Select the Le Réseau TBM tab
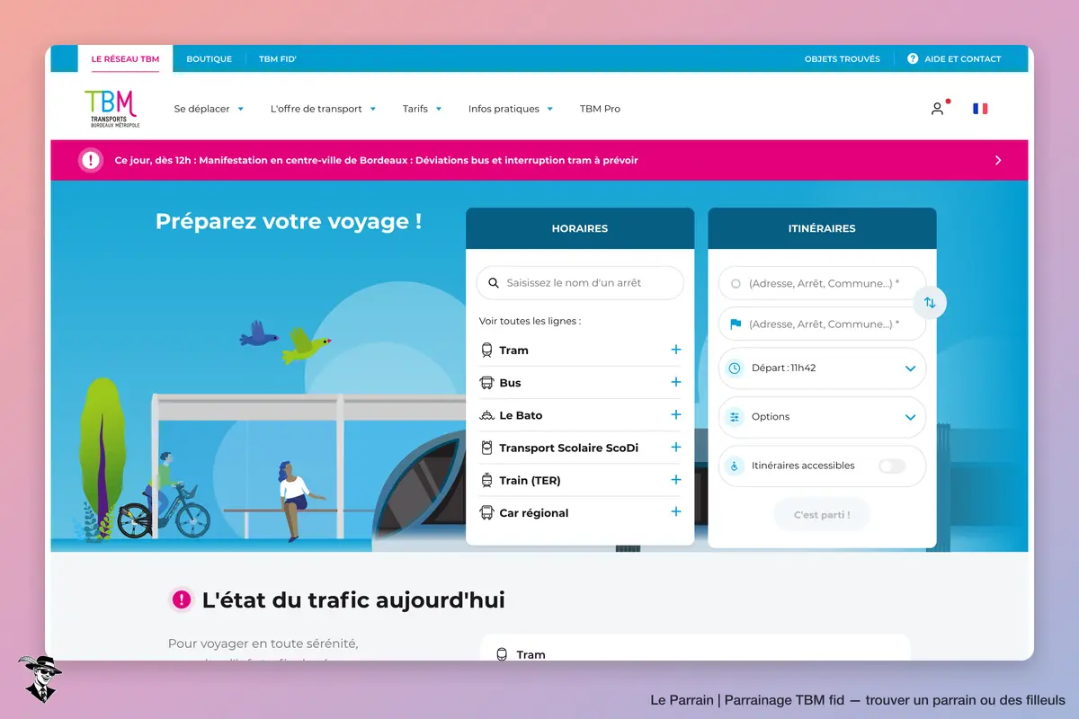Screen dimensions: 1079x719 point(125,59)
